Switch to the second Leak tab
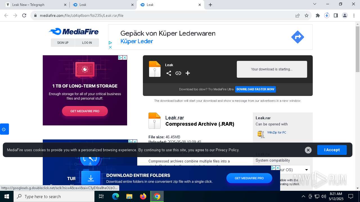360x202 pixels. 103,5
